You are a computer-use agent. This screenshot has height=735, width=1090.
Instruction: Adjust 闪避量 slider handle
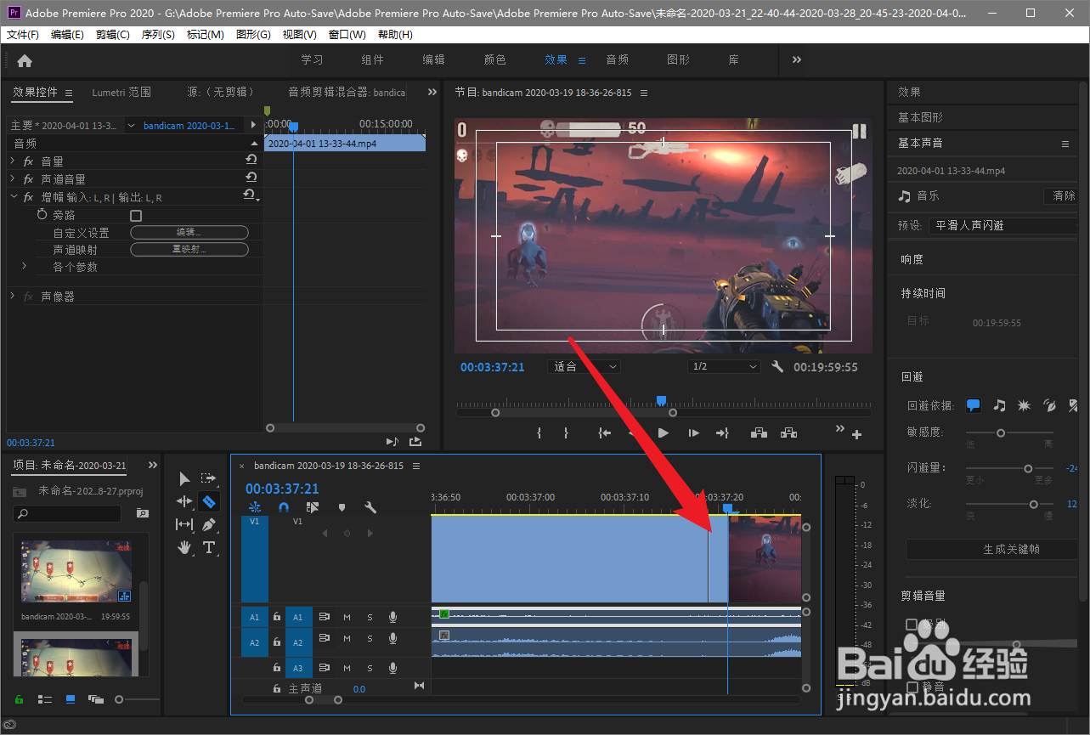[x=1028, y=468]
